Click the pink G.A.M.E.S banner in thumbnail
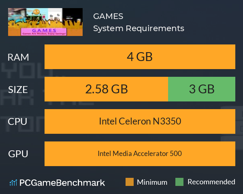The image size is (243, 194). [x=44, y=32]
